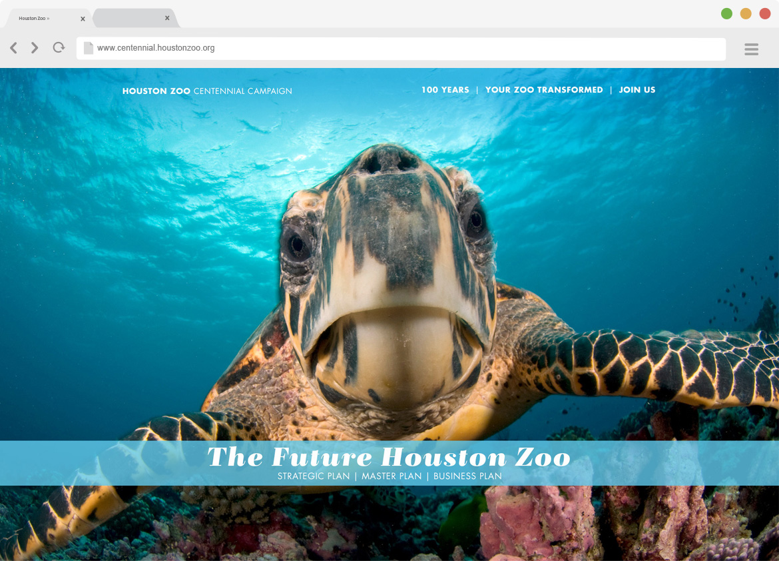779x561 pixels.
Task: Follow the Join Us navigation link
Action: [637, 90]
